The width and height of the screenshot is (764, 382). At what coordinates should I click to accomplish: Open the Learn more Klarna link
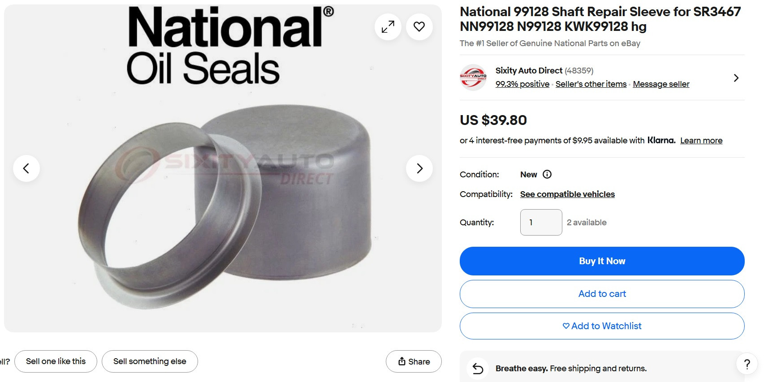click(701, 140)
